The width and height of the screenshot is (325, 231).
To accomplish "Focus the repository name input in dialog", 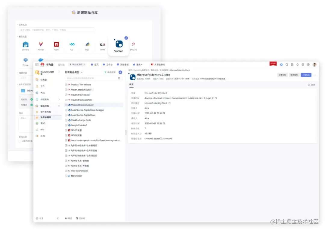I will point(56,30).
